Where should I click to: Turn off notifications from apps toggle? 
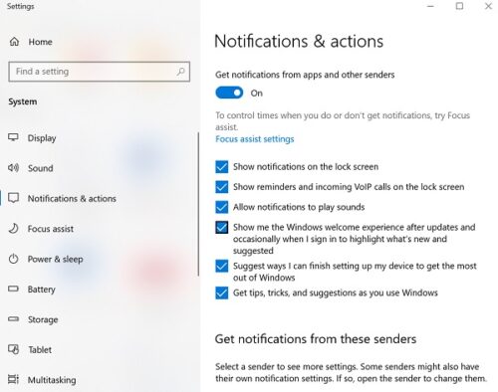[x=229, y=93]
